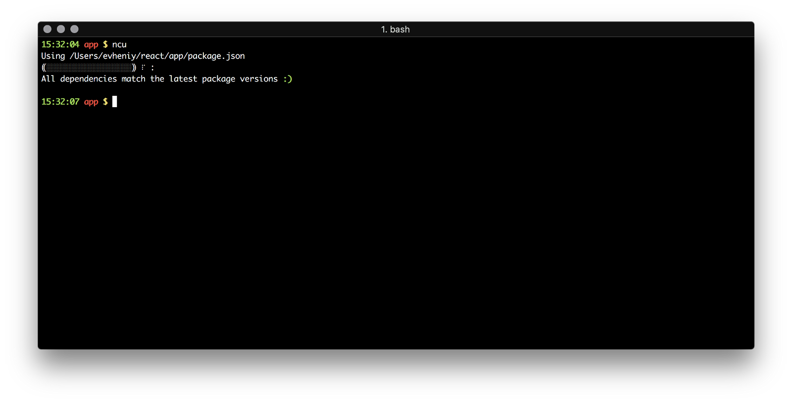792x403 pixels.
Task: Click the green ':)' smiley text
Action: click(288, 79)
